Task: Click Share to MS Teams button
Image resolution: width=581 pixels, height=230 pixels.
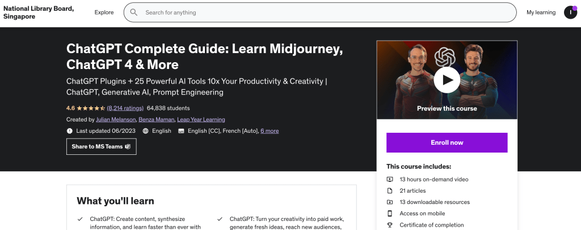Action: tap(101, 146)
